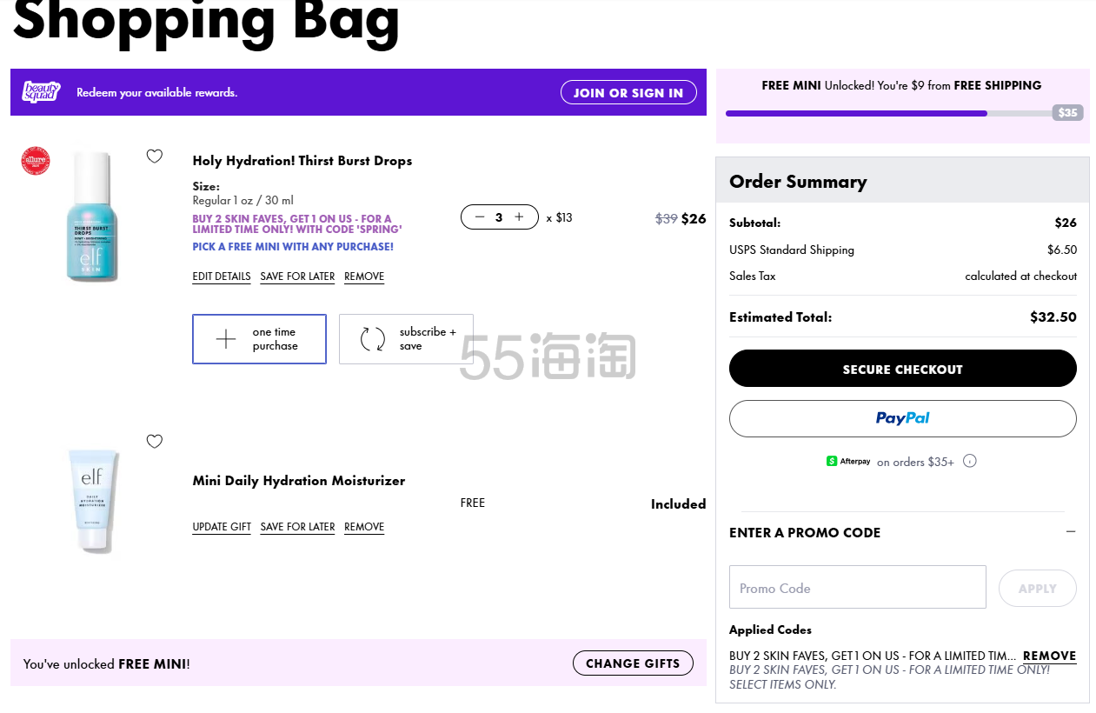The height and width of the screenshot is (713, 1096).
Task: Choose the subscribe + save option
Action: pyautogui.click(x=406, y=339)
